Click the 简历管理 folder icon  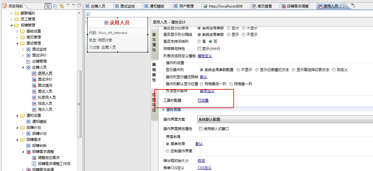coord(23,37)
